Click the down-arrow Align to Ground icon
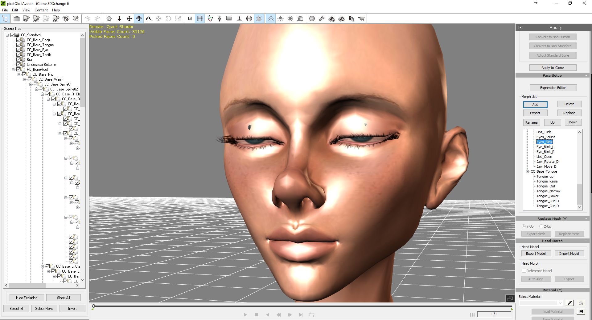 pos(119,19)
